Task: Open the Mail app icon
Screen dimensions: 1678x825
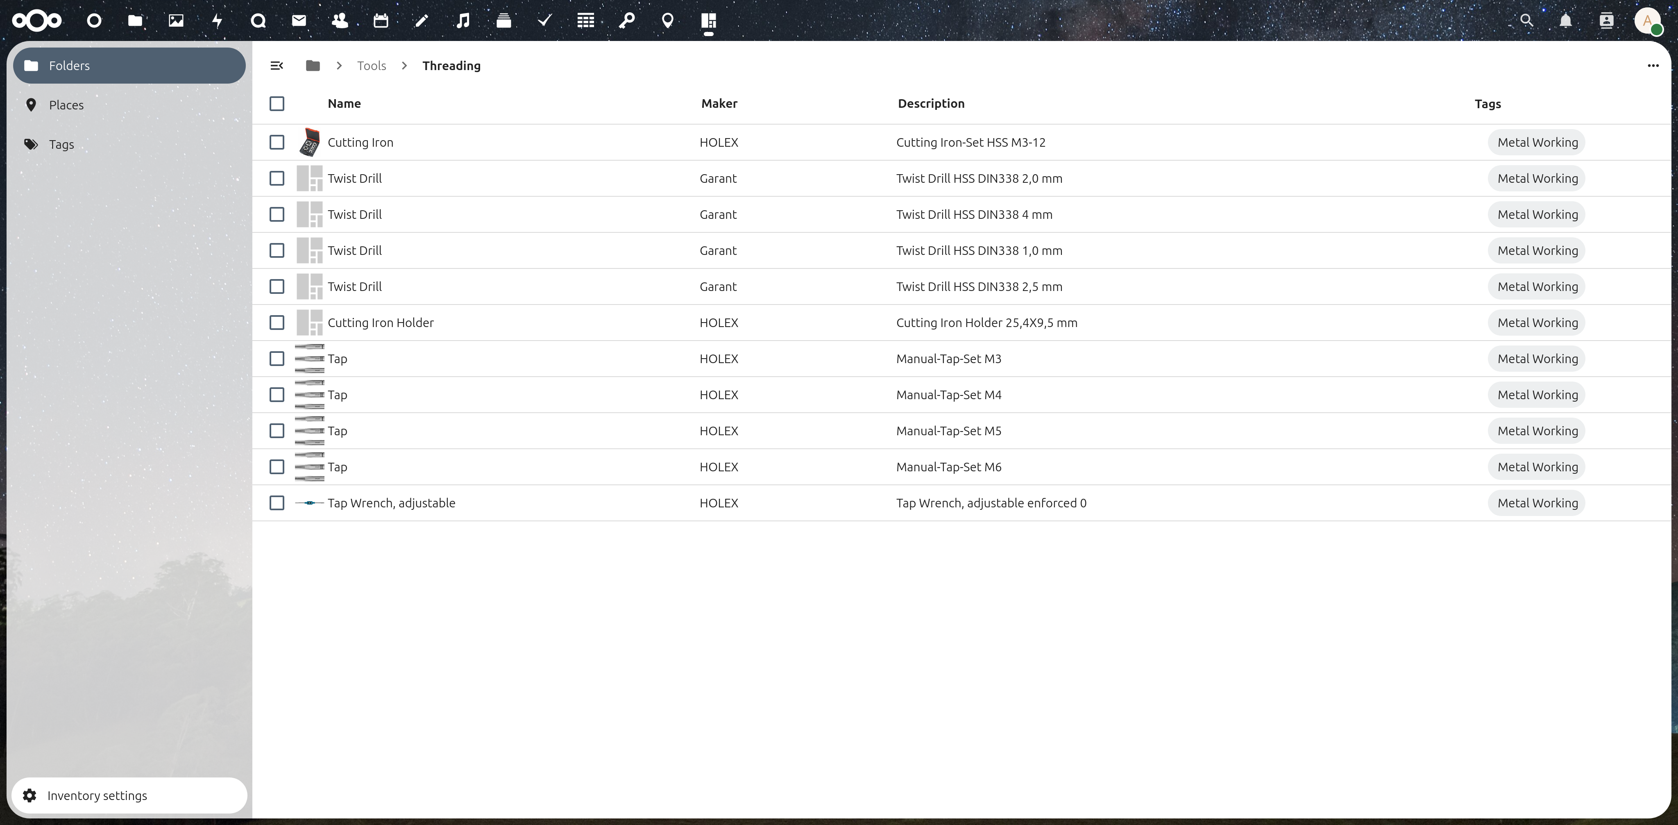Action: (299, 21)
